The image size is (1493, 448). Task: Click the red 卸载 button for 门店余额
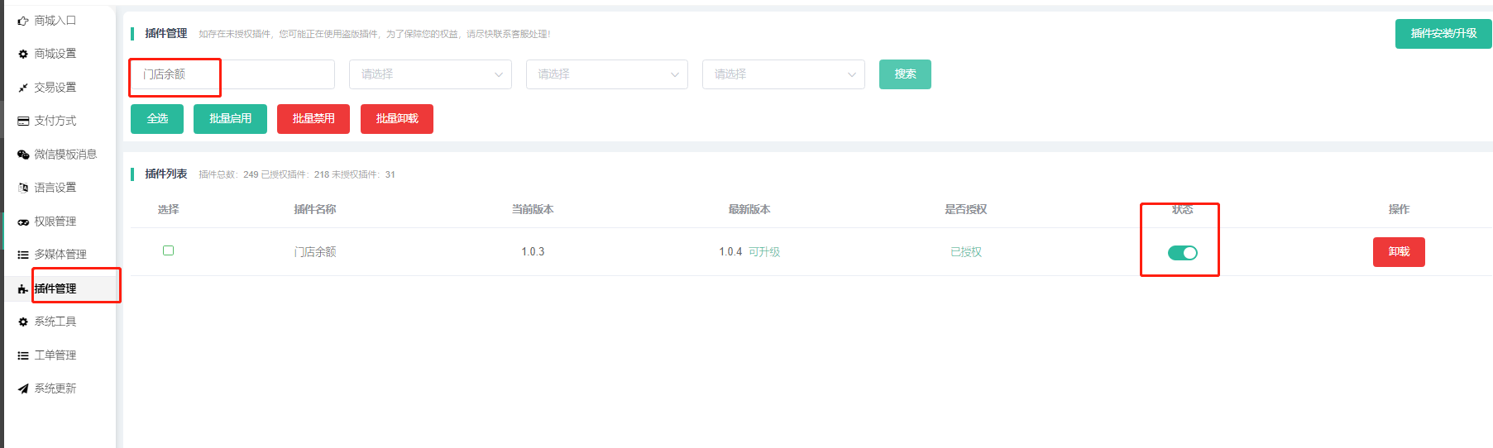[x=1399, y=252]
